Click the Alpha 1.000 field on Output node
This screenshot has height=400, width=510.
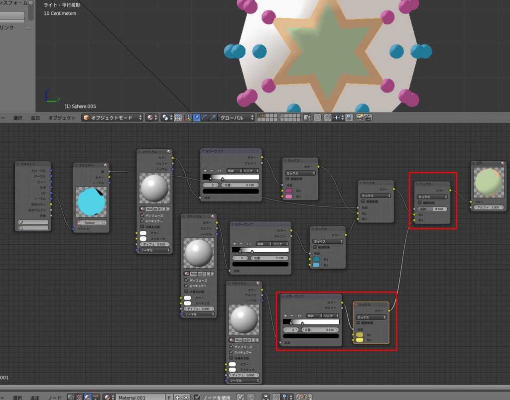489,207
